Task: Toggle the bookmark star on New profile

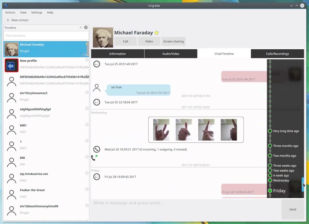Action: pos(87,60)
